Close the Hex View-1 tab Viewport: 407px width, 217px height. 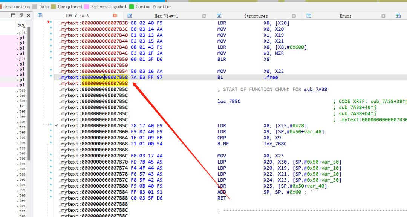[x=204, y=16]
